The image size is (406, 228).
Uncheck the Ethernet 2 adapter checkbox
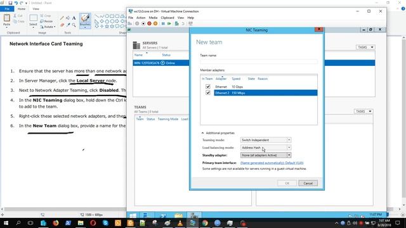pyautogui.click(x=208, y=92)
